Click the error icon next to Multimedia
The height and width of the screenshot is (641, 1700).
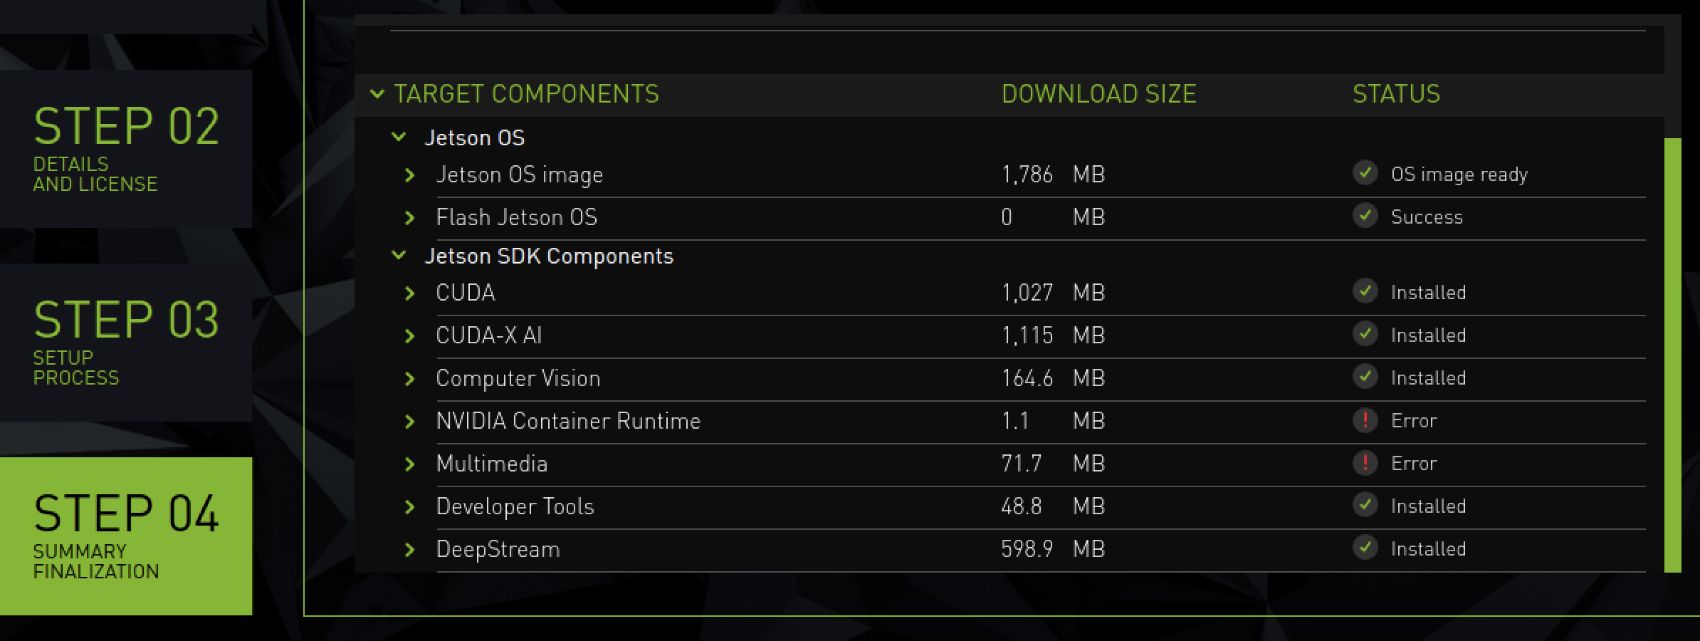1365,463
